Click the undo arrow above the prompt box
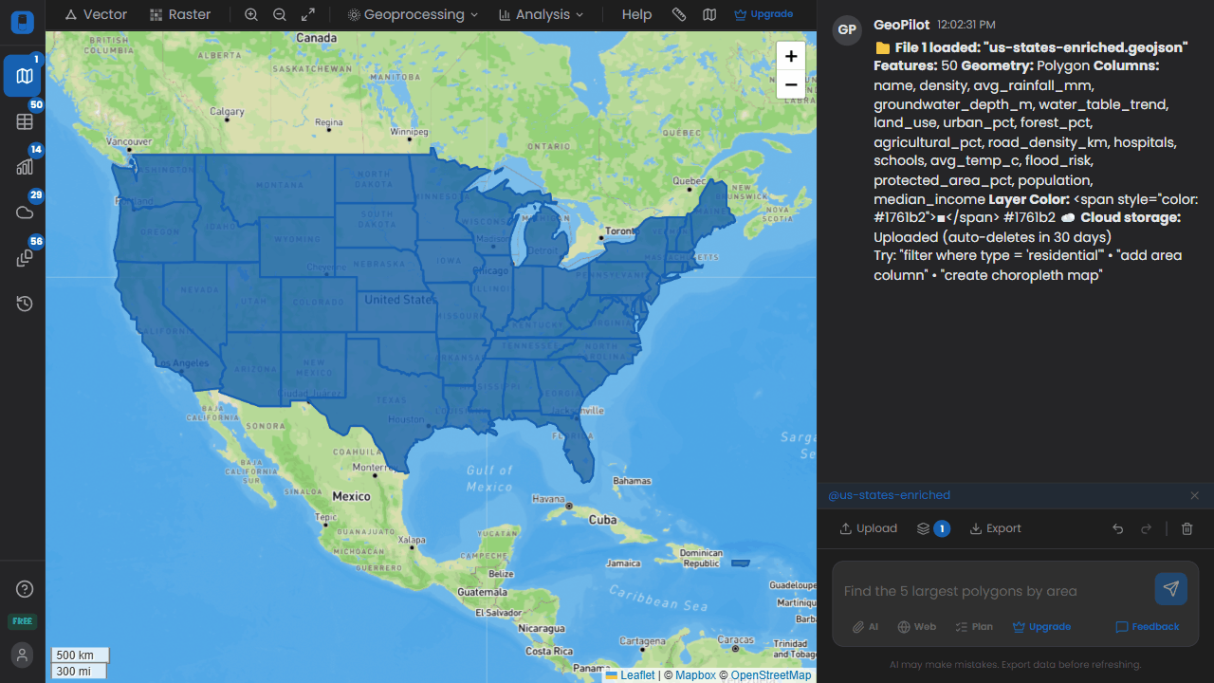This screenshot has width=1214, height=683. click(x=1116, y=528)
